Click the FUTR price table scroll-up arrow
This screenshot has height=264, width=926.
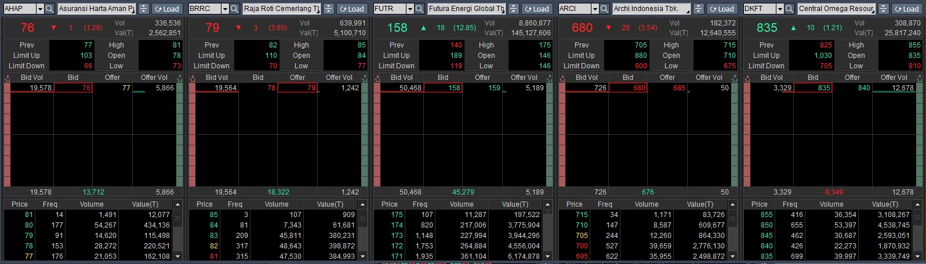pos(548,204)
